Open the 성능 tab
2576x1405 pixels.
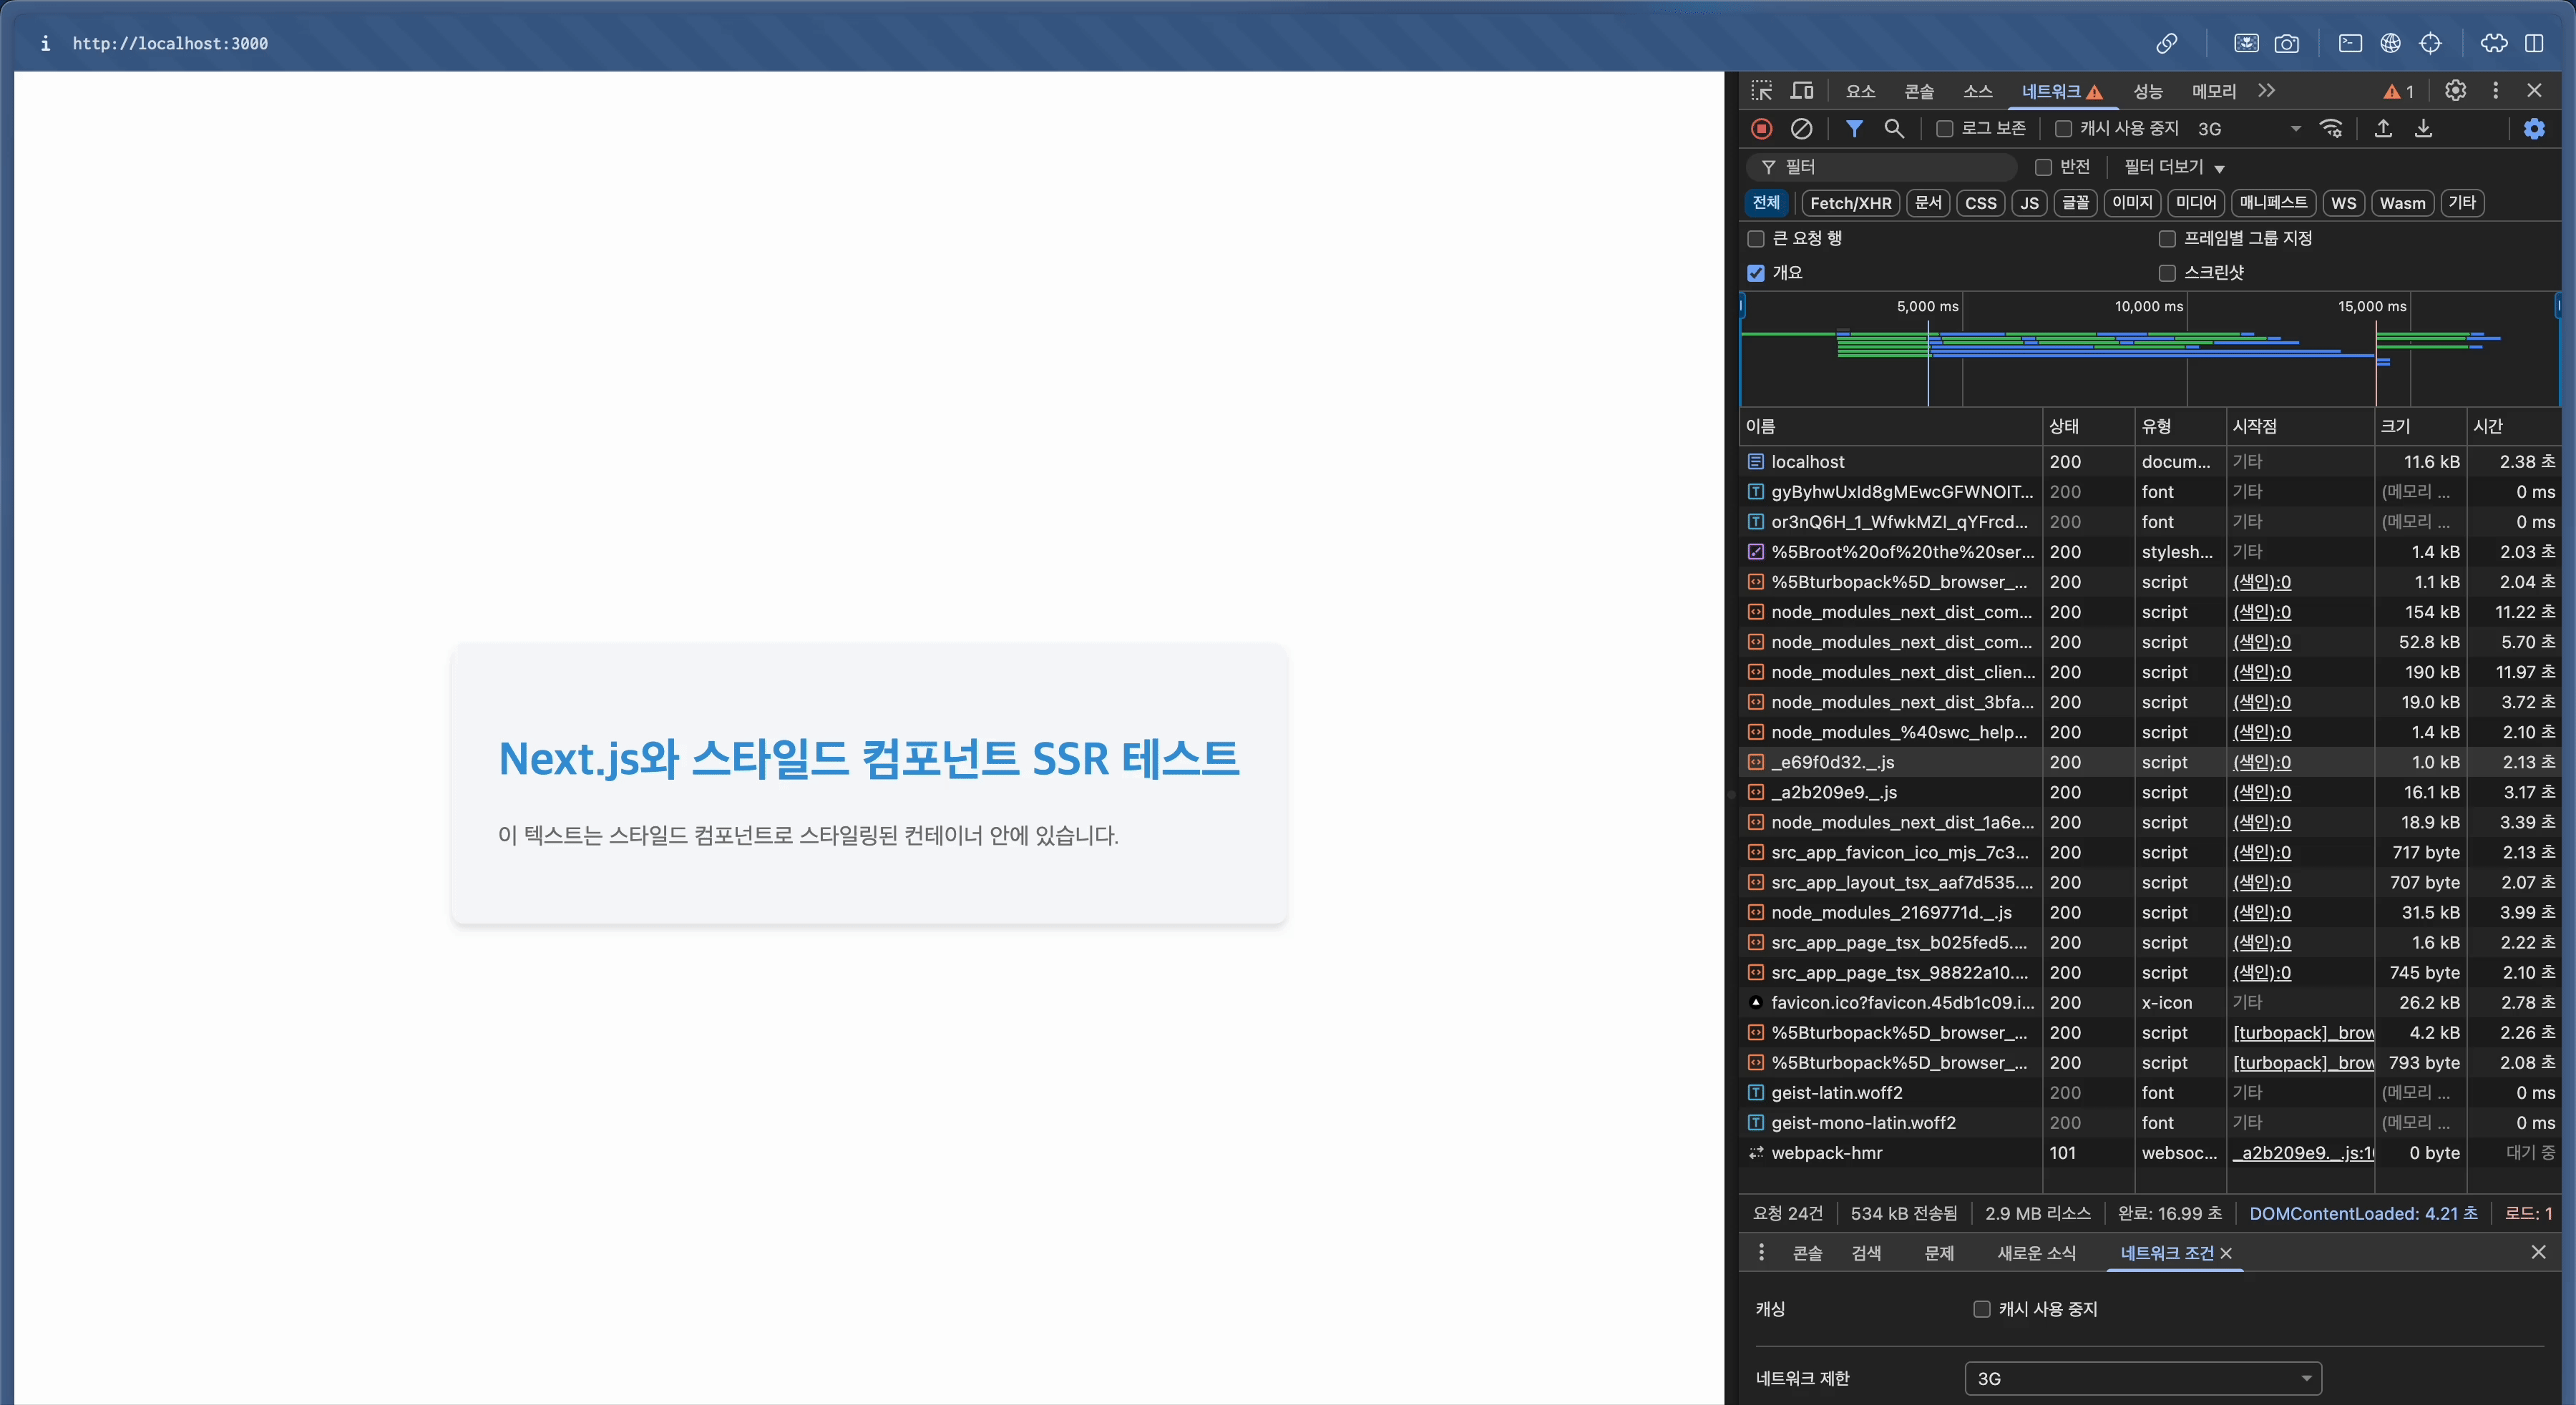click(x=2148, y=91)
